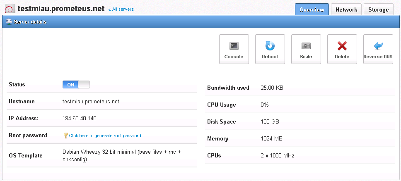The height and width of the screenshot is (181, 401).
Task: Go back to All servers
Action: pos(121,9)
